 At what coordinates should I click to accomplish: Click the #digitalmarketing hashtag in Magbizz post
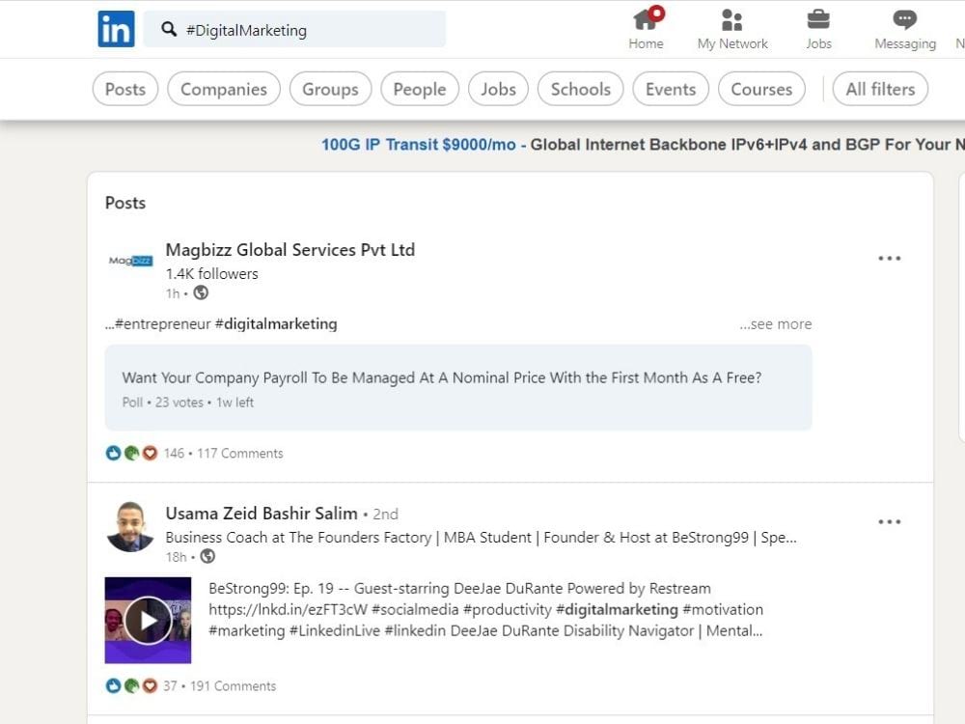point(276,323)
